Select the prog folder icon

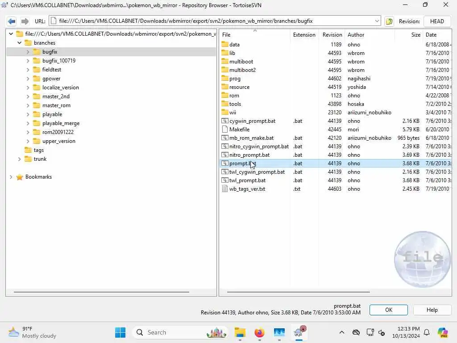tap(225, 78)
